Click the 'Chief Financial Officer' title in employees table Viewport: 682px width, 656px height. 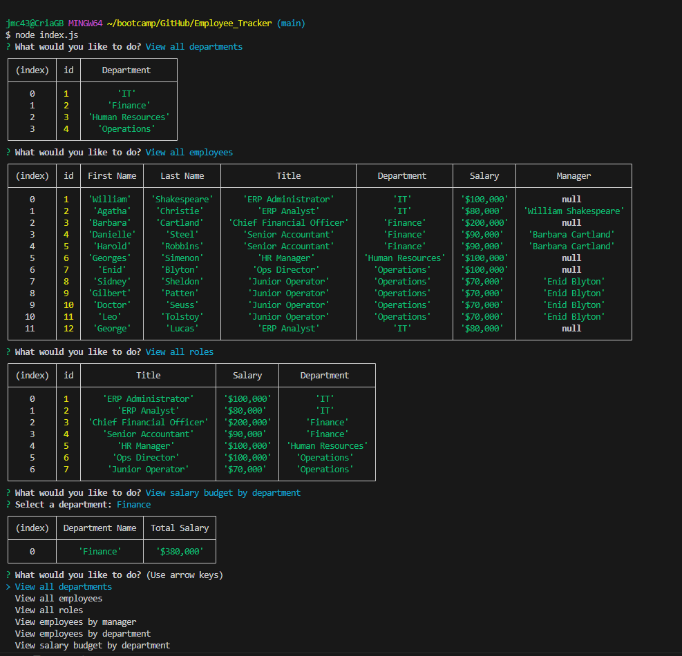[288, 222]
